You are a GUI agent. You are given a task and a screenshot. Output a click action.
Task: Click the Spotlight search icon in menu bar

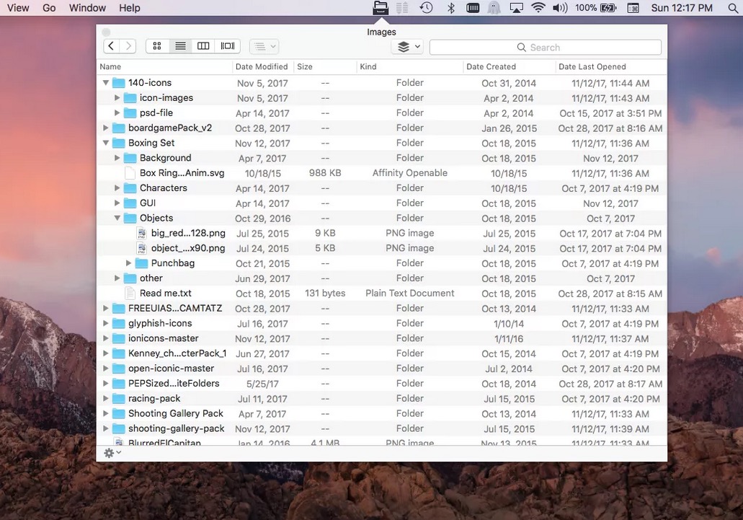pyautogui.click(x=732, y=8)
